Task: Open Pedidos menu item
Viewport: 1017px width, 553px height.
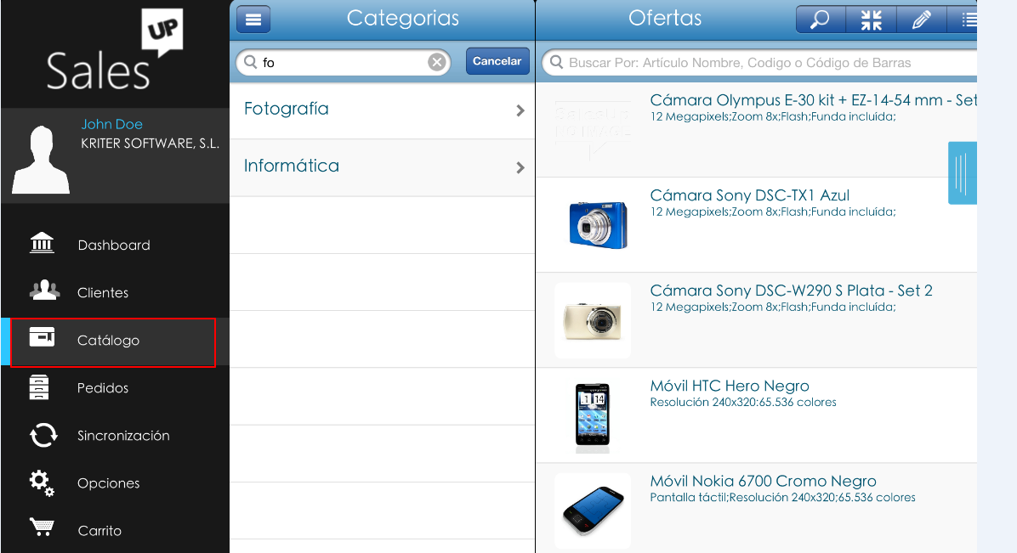Action: pos(115,387)
